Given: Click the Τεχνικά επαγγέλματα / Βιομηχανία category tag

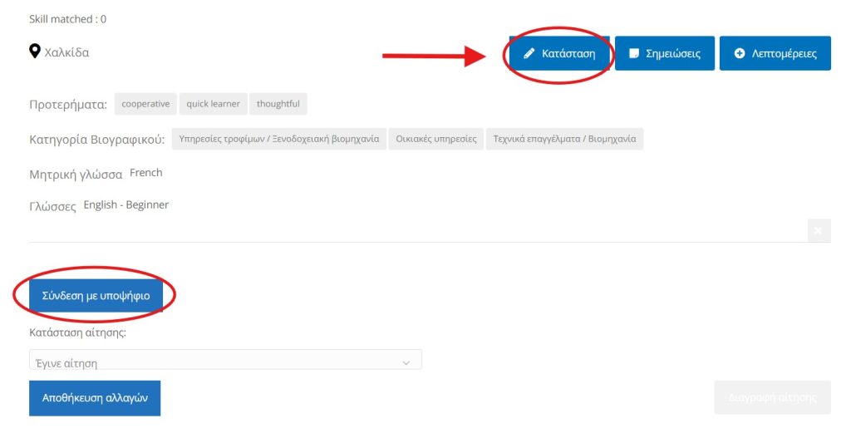Looking at the screenshot, I should [564, 139].
